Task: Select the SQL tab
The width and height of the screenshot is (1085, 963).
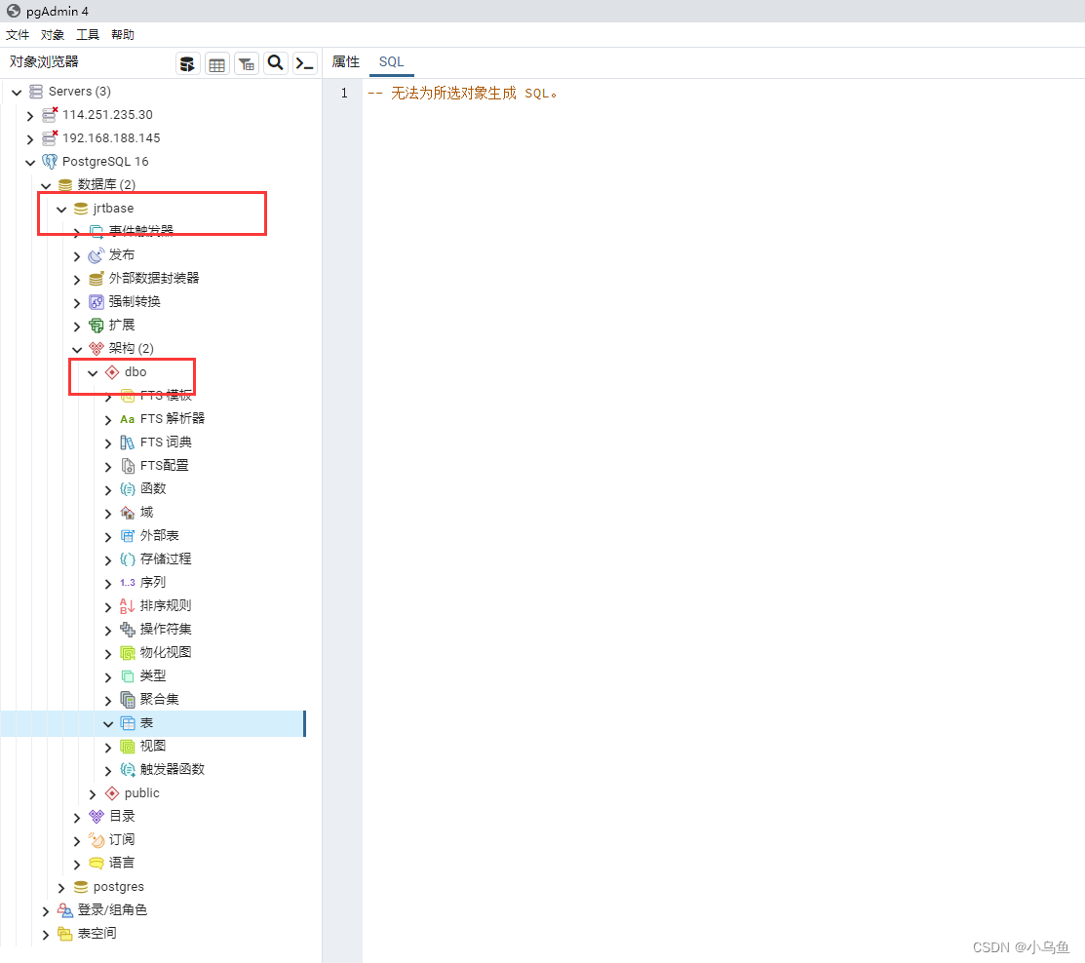Action: (x=392, y=61)
